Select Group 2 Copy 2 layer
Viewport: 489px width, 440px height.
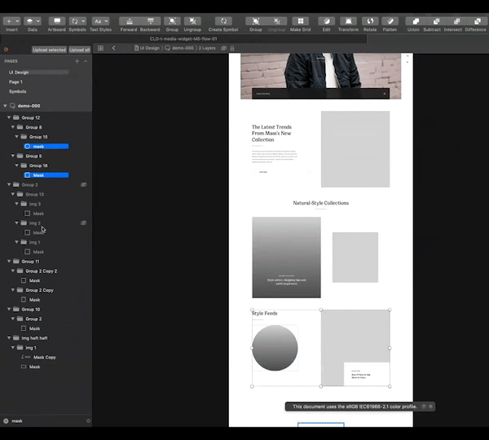(42, 271)
